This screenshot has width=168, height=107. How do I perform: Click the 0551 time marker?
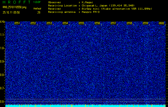[x=17, y=23]
